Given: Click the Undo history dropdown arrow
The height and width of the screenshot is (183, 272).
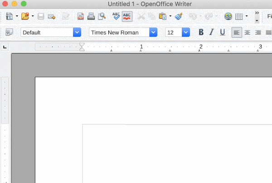Looking at the screenshot, I should 201,16.
